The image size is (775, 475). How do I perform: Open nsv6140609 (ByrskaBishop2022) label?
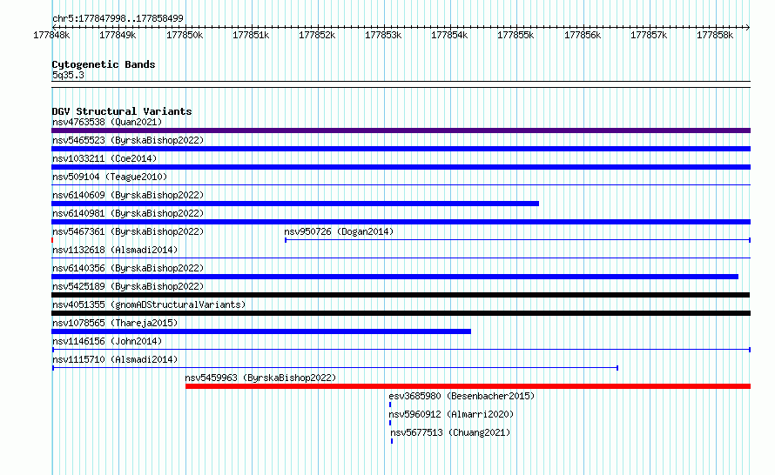[x=128, y=195]
